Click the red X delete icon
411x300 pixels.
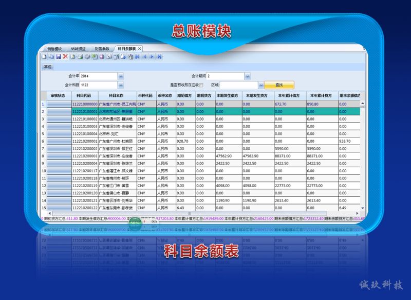[65, 56]
